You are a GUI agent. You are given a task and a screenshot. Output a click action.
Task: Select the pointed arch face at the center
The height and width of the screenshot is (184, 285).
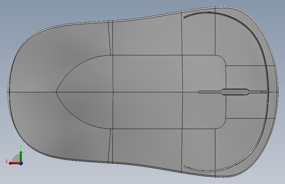84,92
